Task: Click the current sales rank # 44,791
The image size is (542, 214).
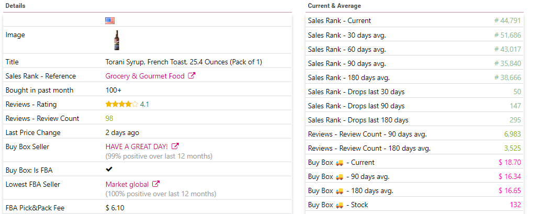Action: (507, 21)
